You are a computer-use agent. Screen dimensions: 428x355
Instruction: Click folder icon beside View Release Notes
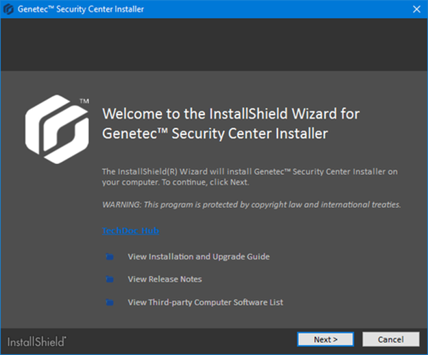coord(110,279)
